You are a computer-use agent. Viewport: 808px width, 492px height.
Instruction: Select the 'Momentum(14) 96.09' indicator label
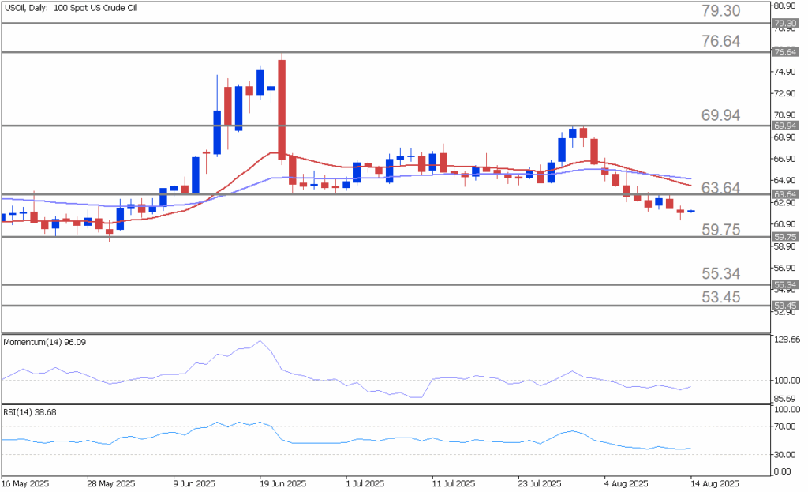pyautogui.click(x=45, y=342)
